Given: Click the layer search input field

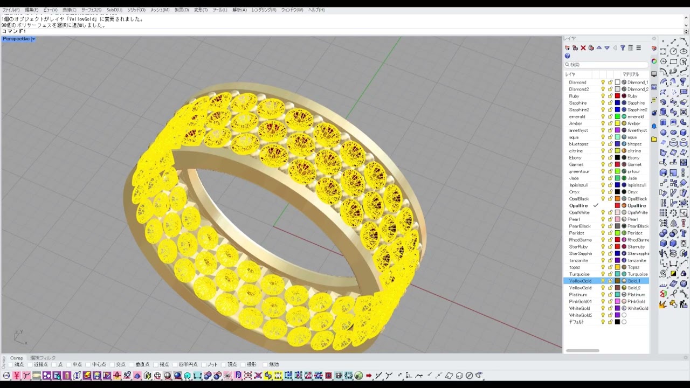Looking at the screenshot, I should tap(606, 65).
